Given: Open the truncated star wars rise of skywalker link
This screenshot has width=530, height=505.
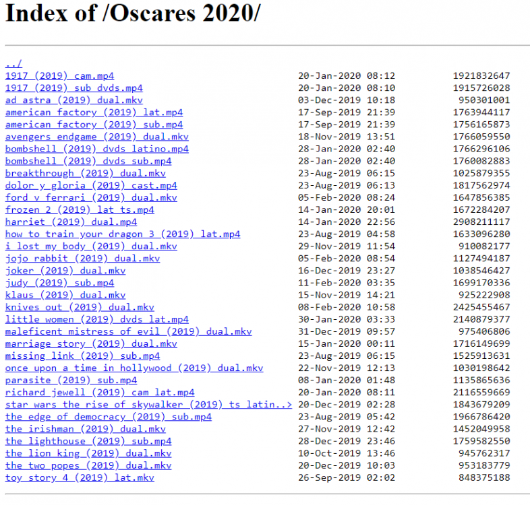Looking at the screenshot, I should [x=148, y=405].
